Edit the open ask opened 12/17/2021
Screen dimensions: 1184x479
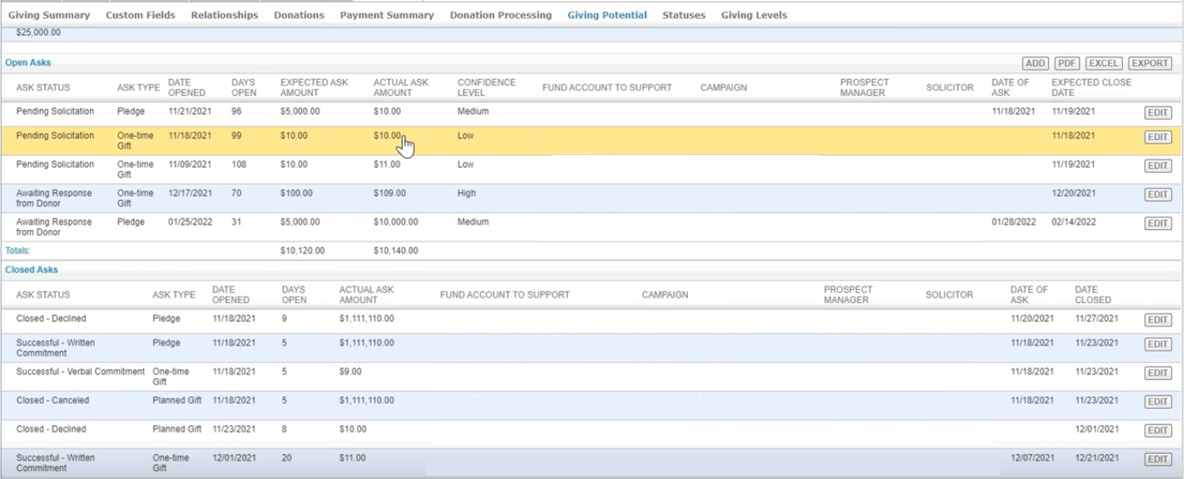[x=1158, y=195]
